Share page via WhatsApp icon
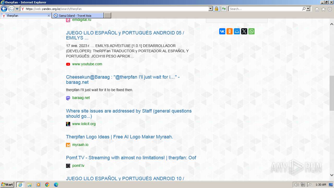 (x=252, y=31)
